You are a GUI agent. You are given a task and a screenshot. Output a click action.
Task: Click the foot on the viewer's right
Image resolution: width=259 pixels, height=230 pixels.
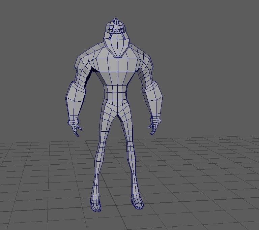coord(137,202)
